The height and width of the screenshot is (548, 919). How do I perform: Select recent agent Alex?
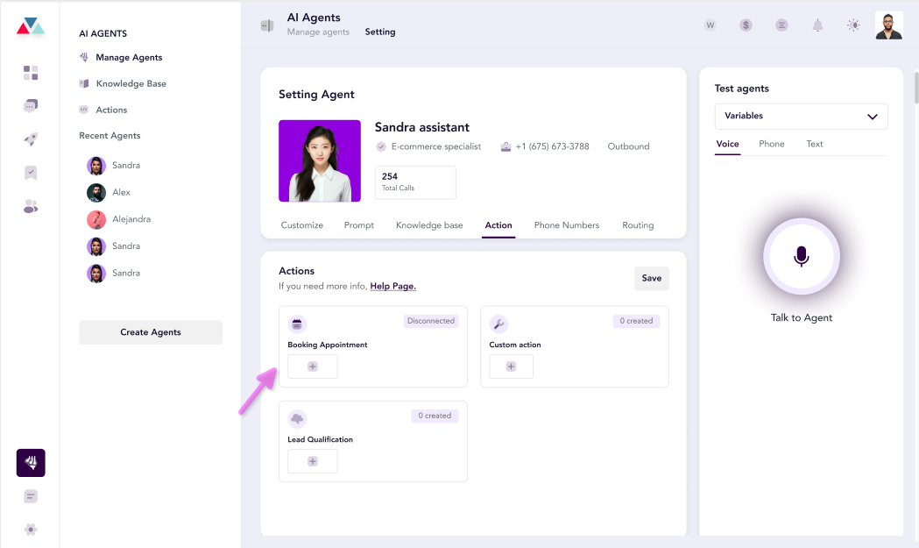(x=109, y=192)
